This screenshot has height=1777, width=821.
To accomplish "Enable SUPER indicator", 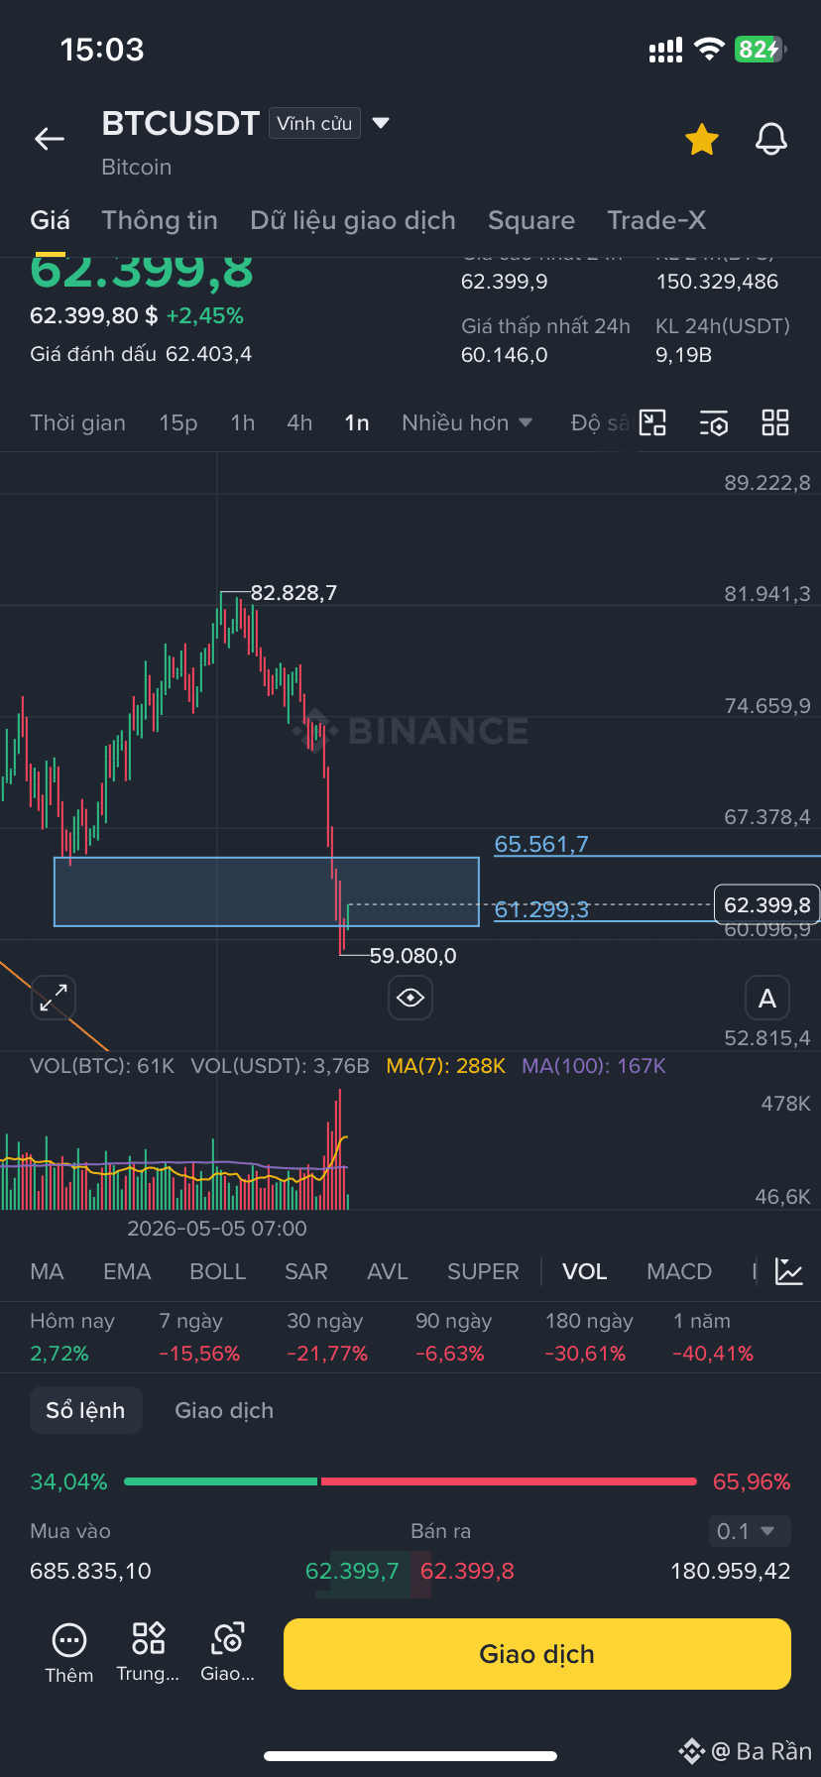I will point(483,1271).
